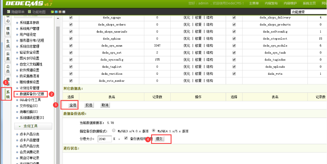
Task: Uncheck the dede_sphinx table checkbox
Action: [71, 38]
